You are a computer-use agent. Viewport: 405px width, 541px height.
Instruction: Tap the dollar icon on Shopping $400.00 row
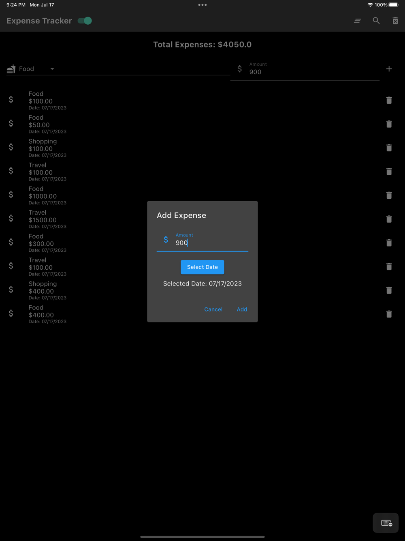tap(11, 290)
